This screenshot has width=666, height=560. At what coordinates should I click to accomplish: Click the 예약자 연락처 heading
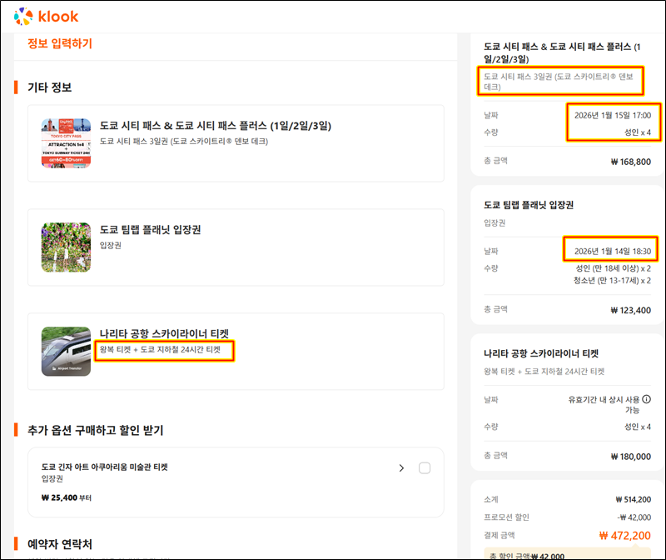coord(60,544)
